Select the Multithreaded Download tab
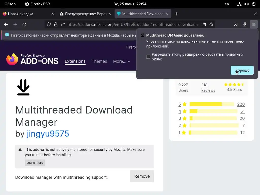The width and height of the screenshot is (260, 195). pos(143,14)
